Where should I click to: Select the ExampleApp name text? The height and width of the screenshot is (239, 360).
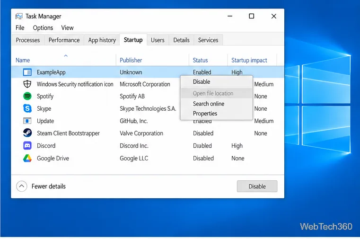click(x=51, y=72)
